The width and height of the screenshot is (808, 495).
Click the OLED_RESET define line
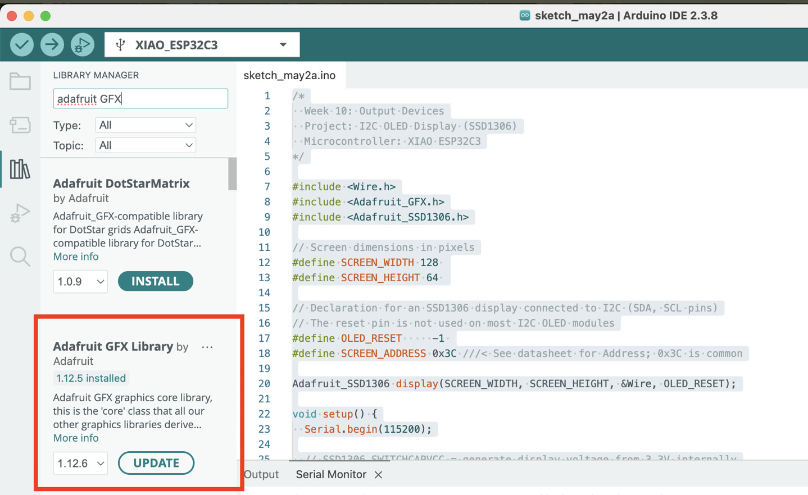click(369, 338)
